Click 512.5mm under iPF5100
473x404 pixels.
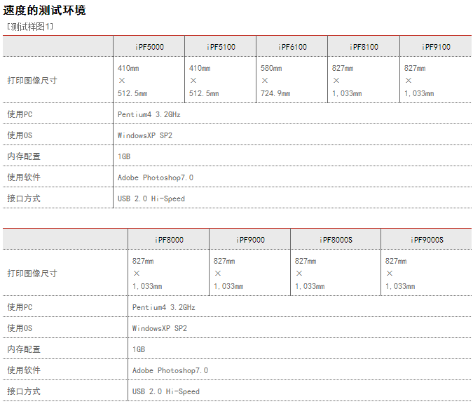[204, 93]
